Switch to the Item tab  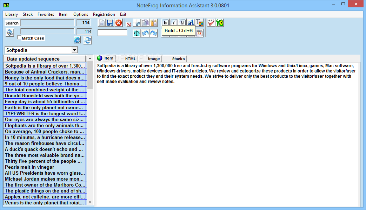coord(106,58)
